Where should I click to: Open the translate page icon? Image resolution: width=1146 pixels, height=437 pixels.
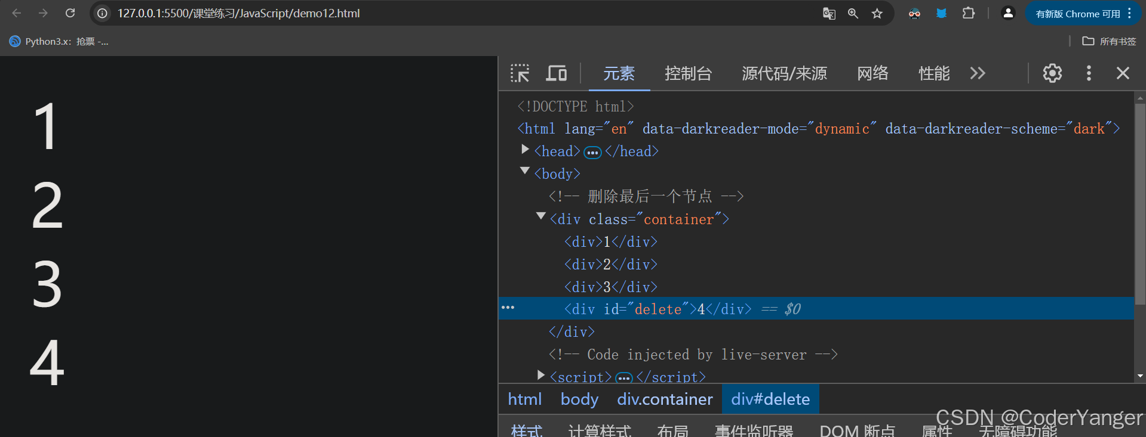[829, 13]
